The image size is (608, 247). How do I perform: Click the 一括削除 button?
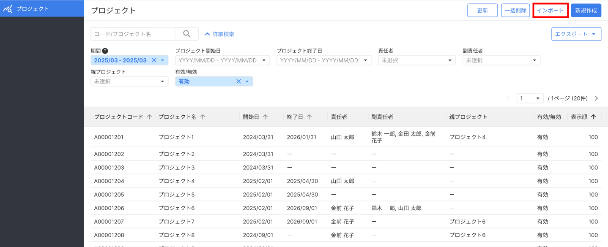(x=515, y=11)
